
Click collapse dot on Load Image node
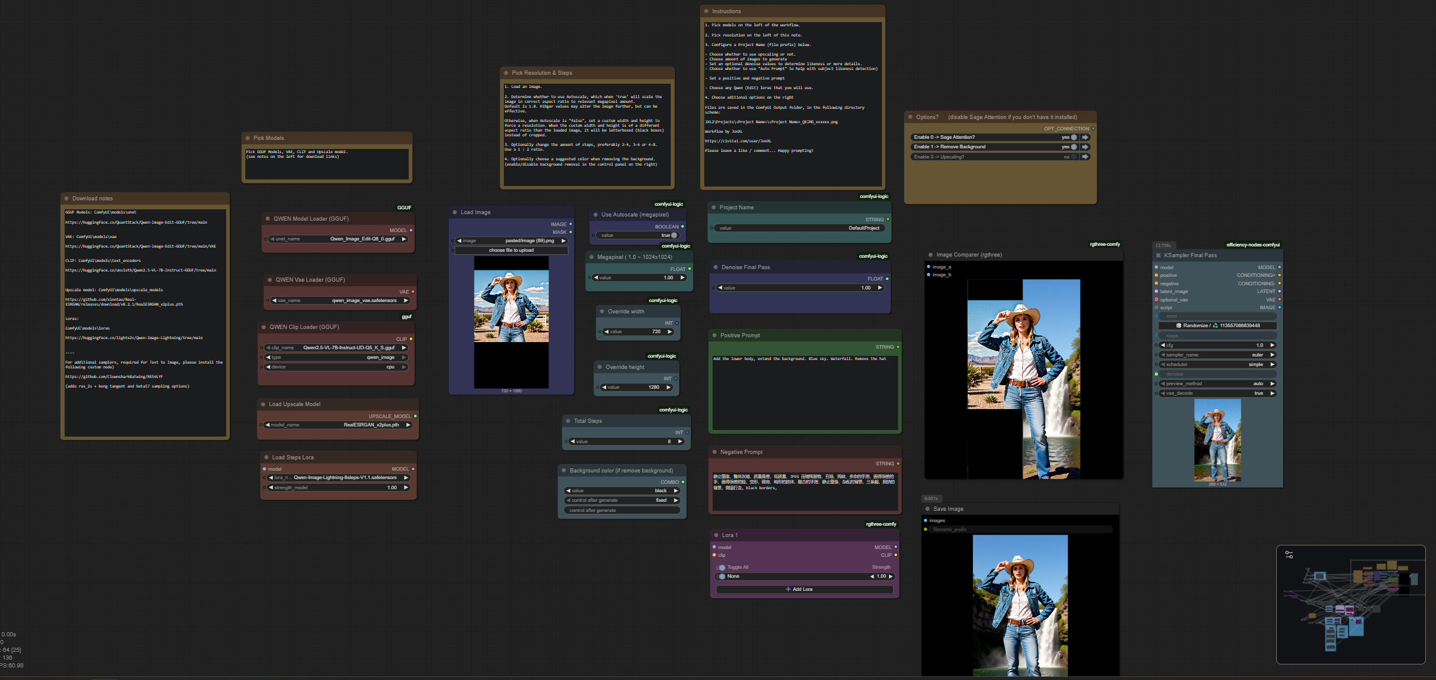(454, 212)
